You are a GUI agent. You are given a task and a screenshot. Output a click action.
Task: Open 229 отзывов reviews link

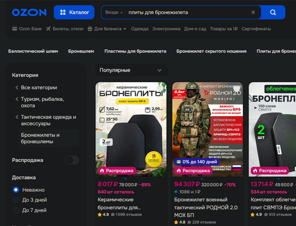click(x=202, y=222)
